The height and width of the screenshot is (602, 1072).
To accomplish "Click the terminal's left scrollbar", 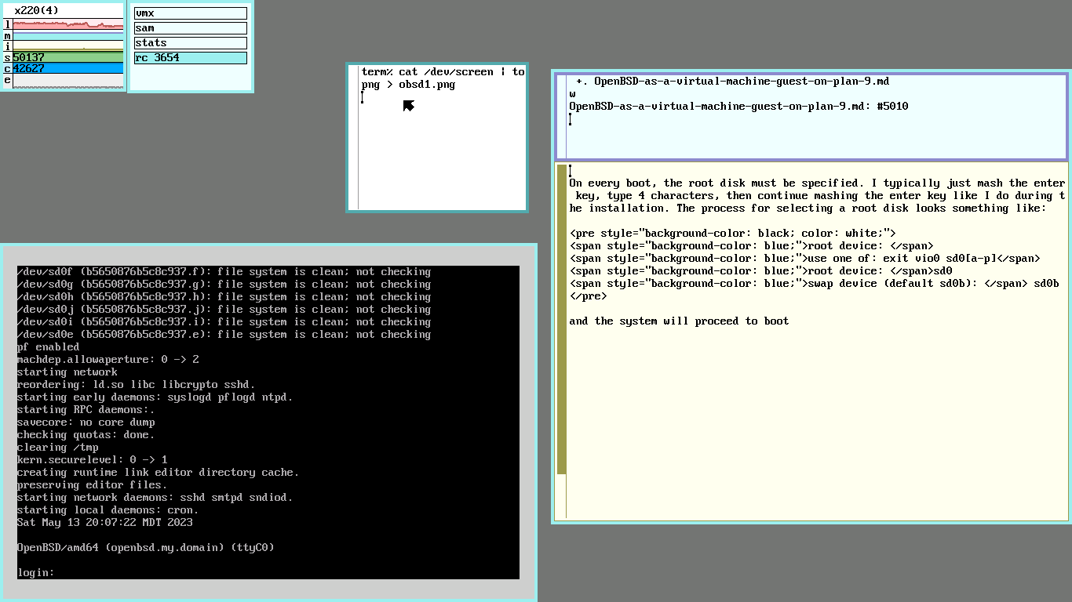I will click(x=354, y=137).
